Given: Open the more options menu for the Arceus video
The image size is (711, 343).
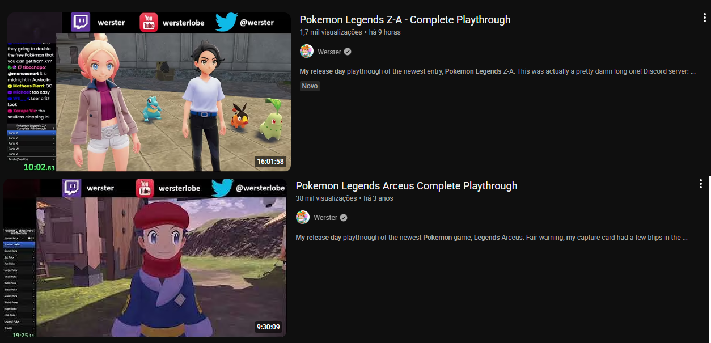Looking at the screenshot, I should (x=701, y=184).
